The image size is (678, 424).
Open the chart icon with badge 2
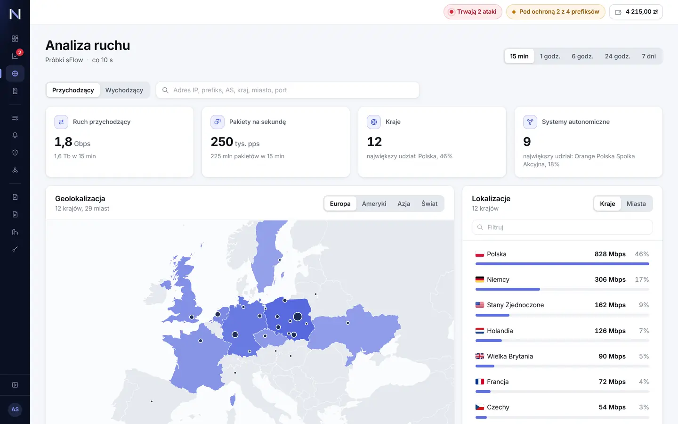tap(15, 56)
